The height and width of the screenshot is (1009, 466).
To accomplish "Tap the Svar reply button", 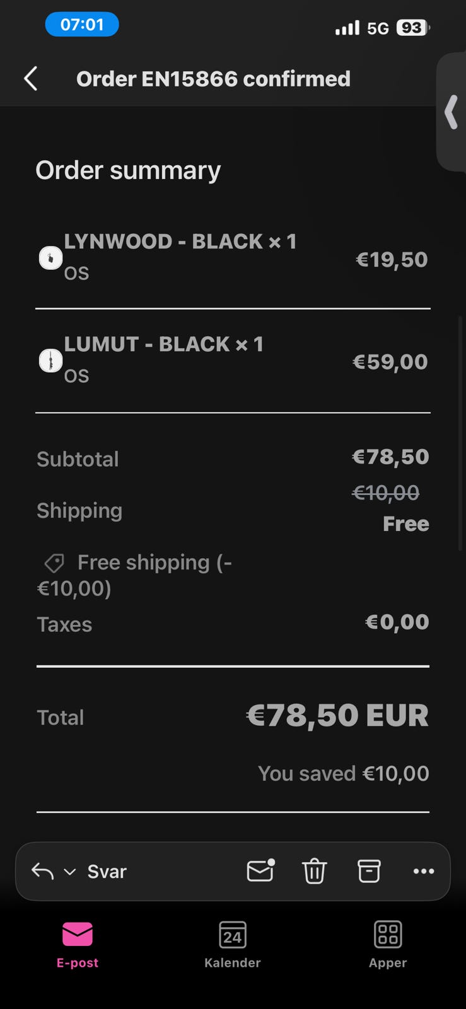I will click(107, 872).
